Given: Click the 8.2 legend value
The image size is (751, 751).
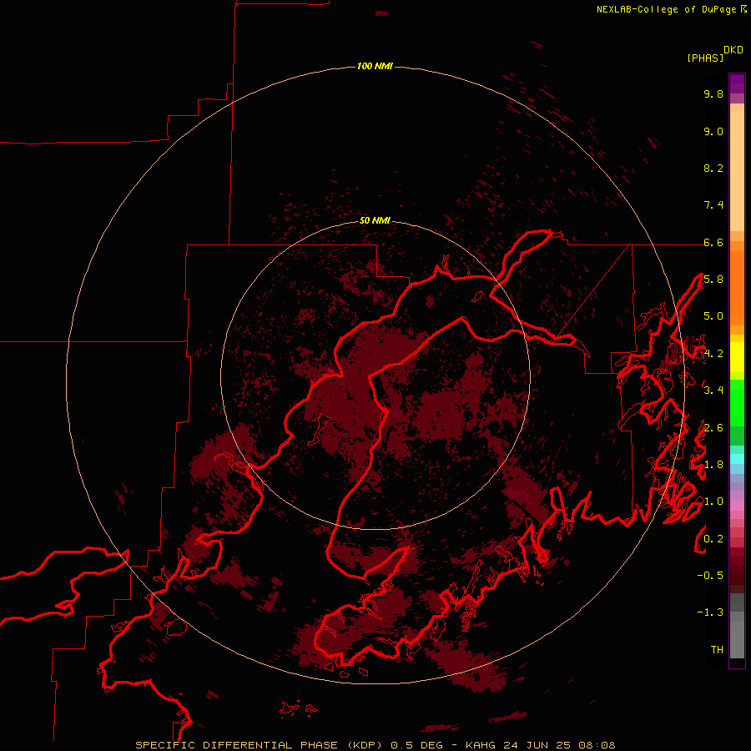Looking at the screenshot, I should (x=713, y=168).
